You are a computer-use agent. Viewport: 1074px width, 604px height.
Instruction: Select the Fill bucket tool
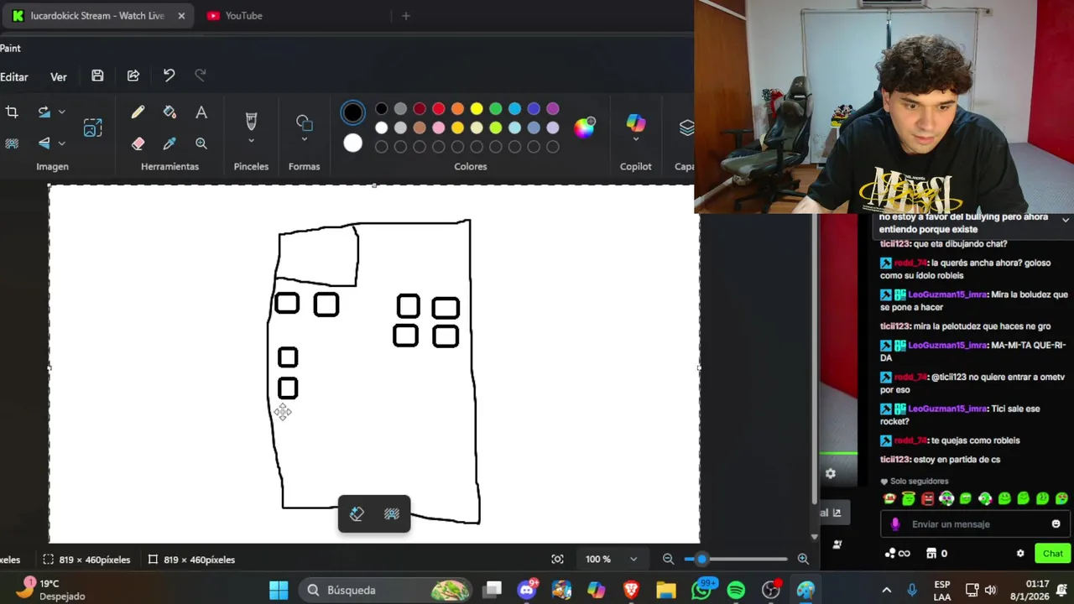click(x=169, y=112)
